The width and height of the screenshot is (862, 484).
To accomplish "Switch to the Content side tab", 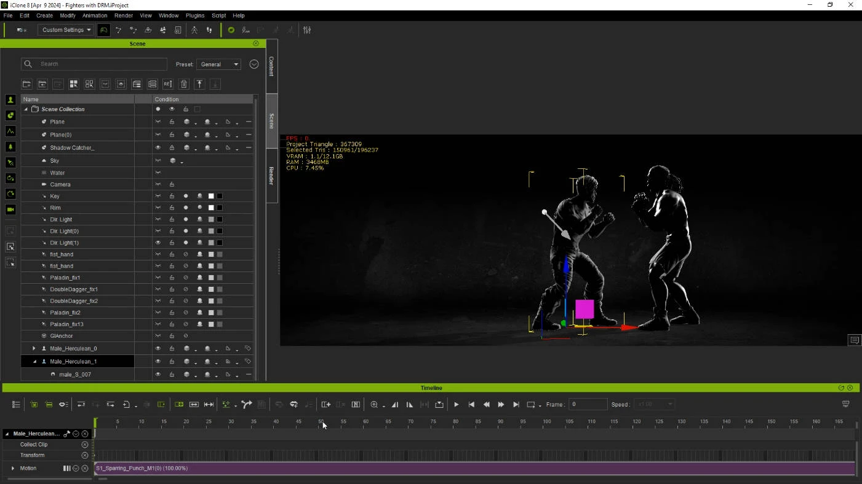I will [271, 66].
